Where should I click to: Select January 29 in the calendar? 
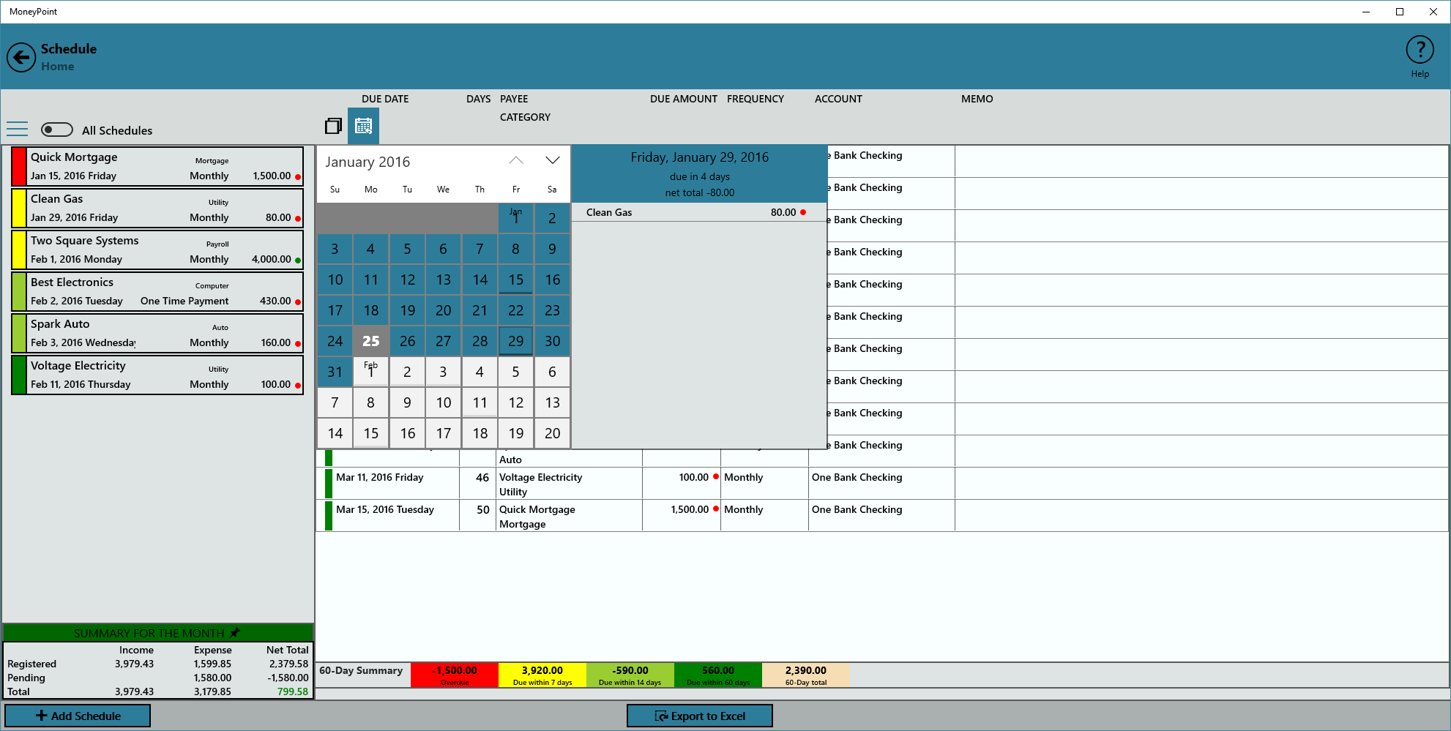click(516, 341)
